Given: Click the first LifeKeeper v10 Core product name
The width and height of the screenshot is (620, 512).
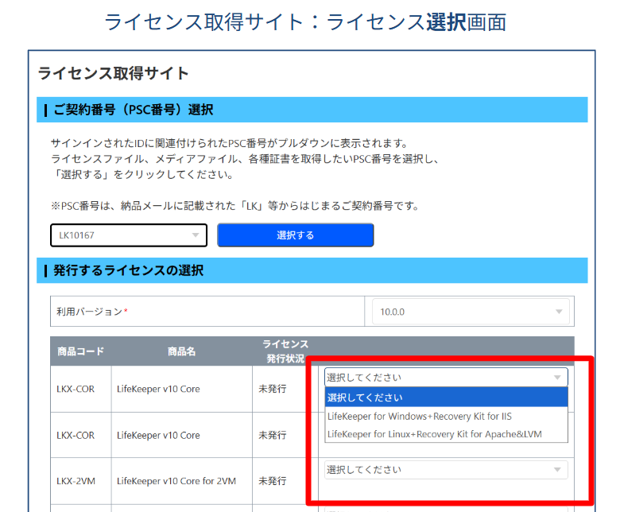Looking at the screenshot, I should (158, 389).
